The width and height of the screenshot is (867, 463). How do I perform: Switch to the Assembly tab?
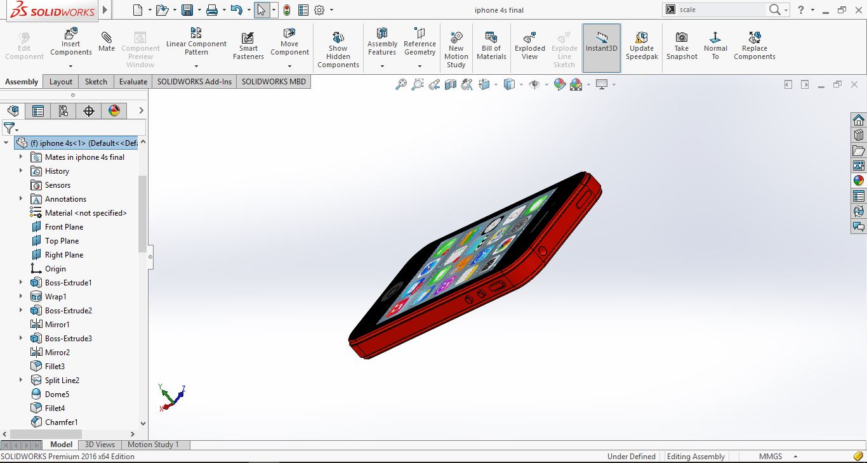[x=22, y=81]
